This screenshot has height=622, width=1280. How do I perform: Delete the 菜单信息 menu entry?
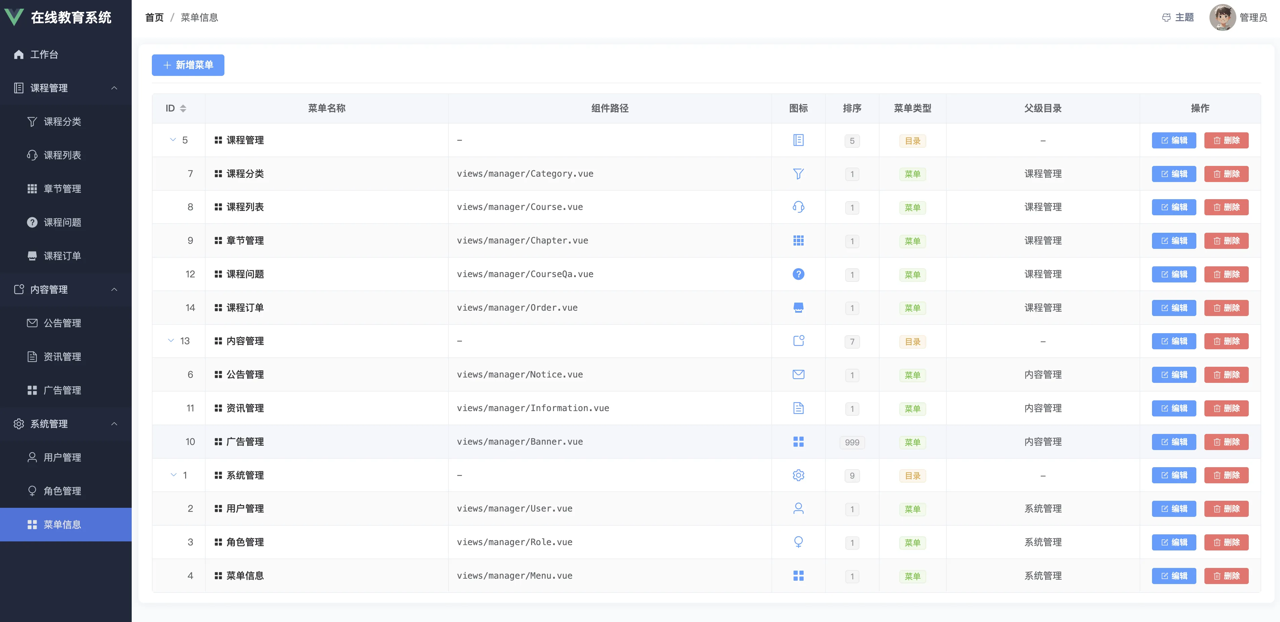coord(1226,576)
